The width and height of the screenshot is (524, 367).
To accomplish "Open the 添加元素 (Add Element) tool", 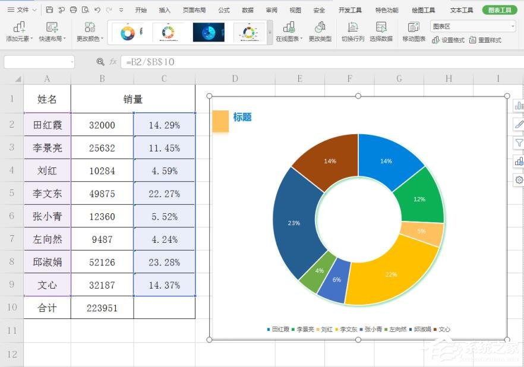I will click(18, 30).
